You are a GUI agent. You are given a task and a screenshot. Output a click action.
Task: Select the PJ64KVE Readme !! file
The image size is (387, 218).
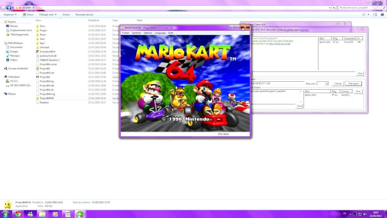50,60
